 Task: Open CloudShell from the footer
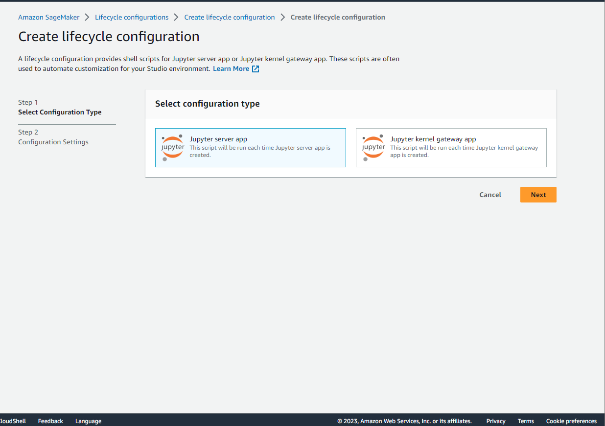[13, 421]
